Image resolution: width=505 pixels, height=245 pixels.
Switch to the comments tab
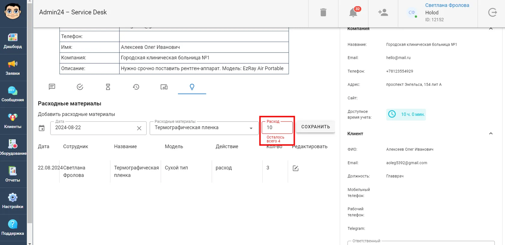[52, 87]
